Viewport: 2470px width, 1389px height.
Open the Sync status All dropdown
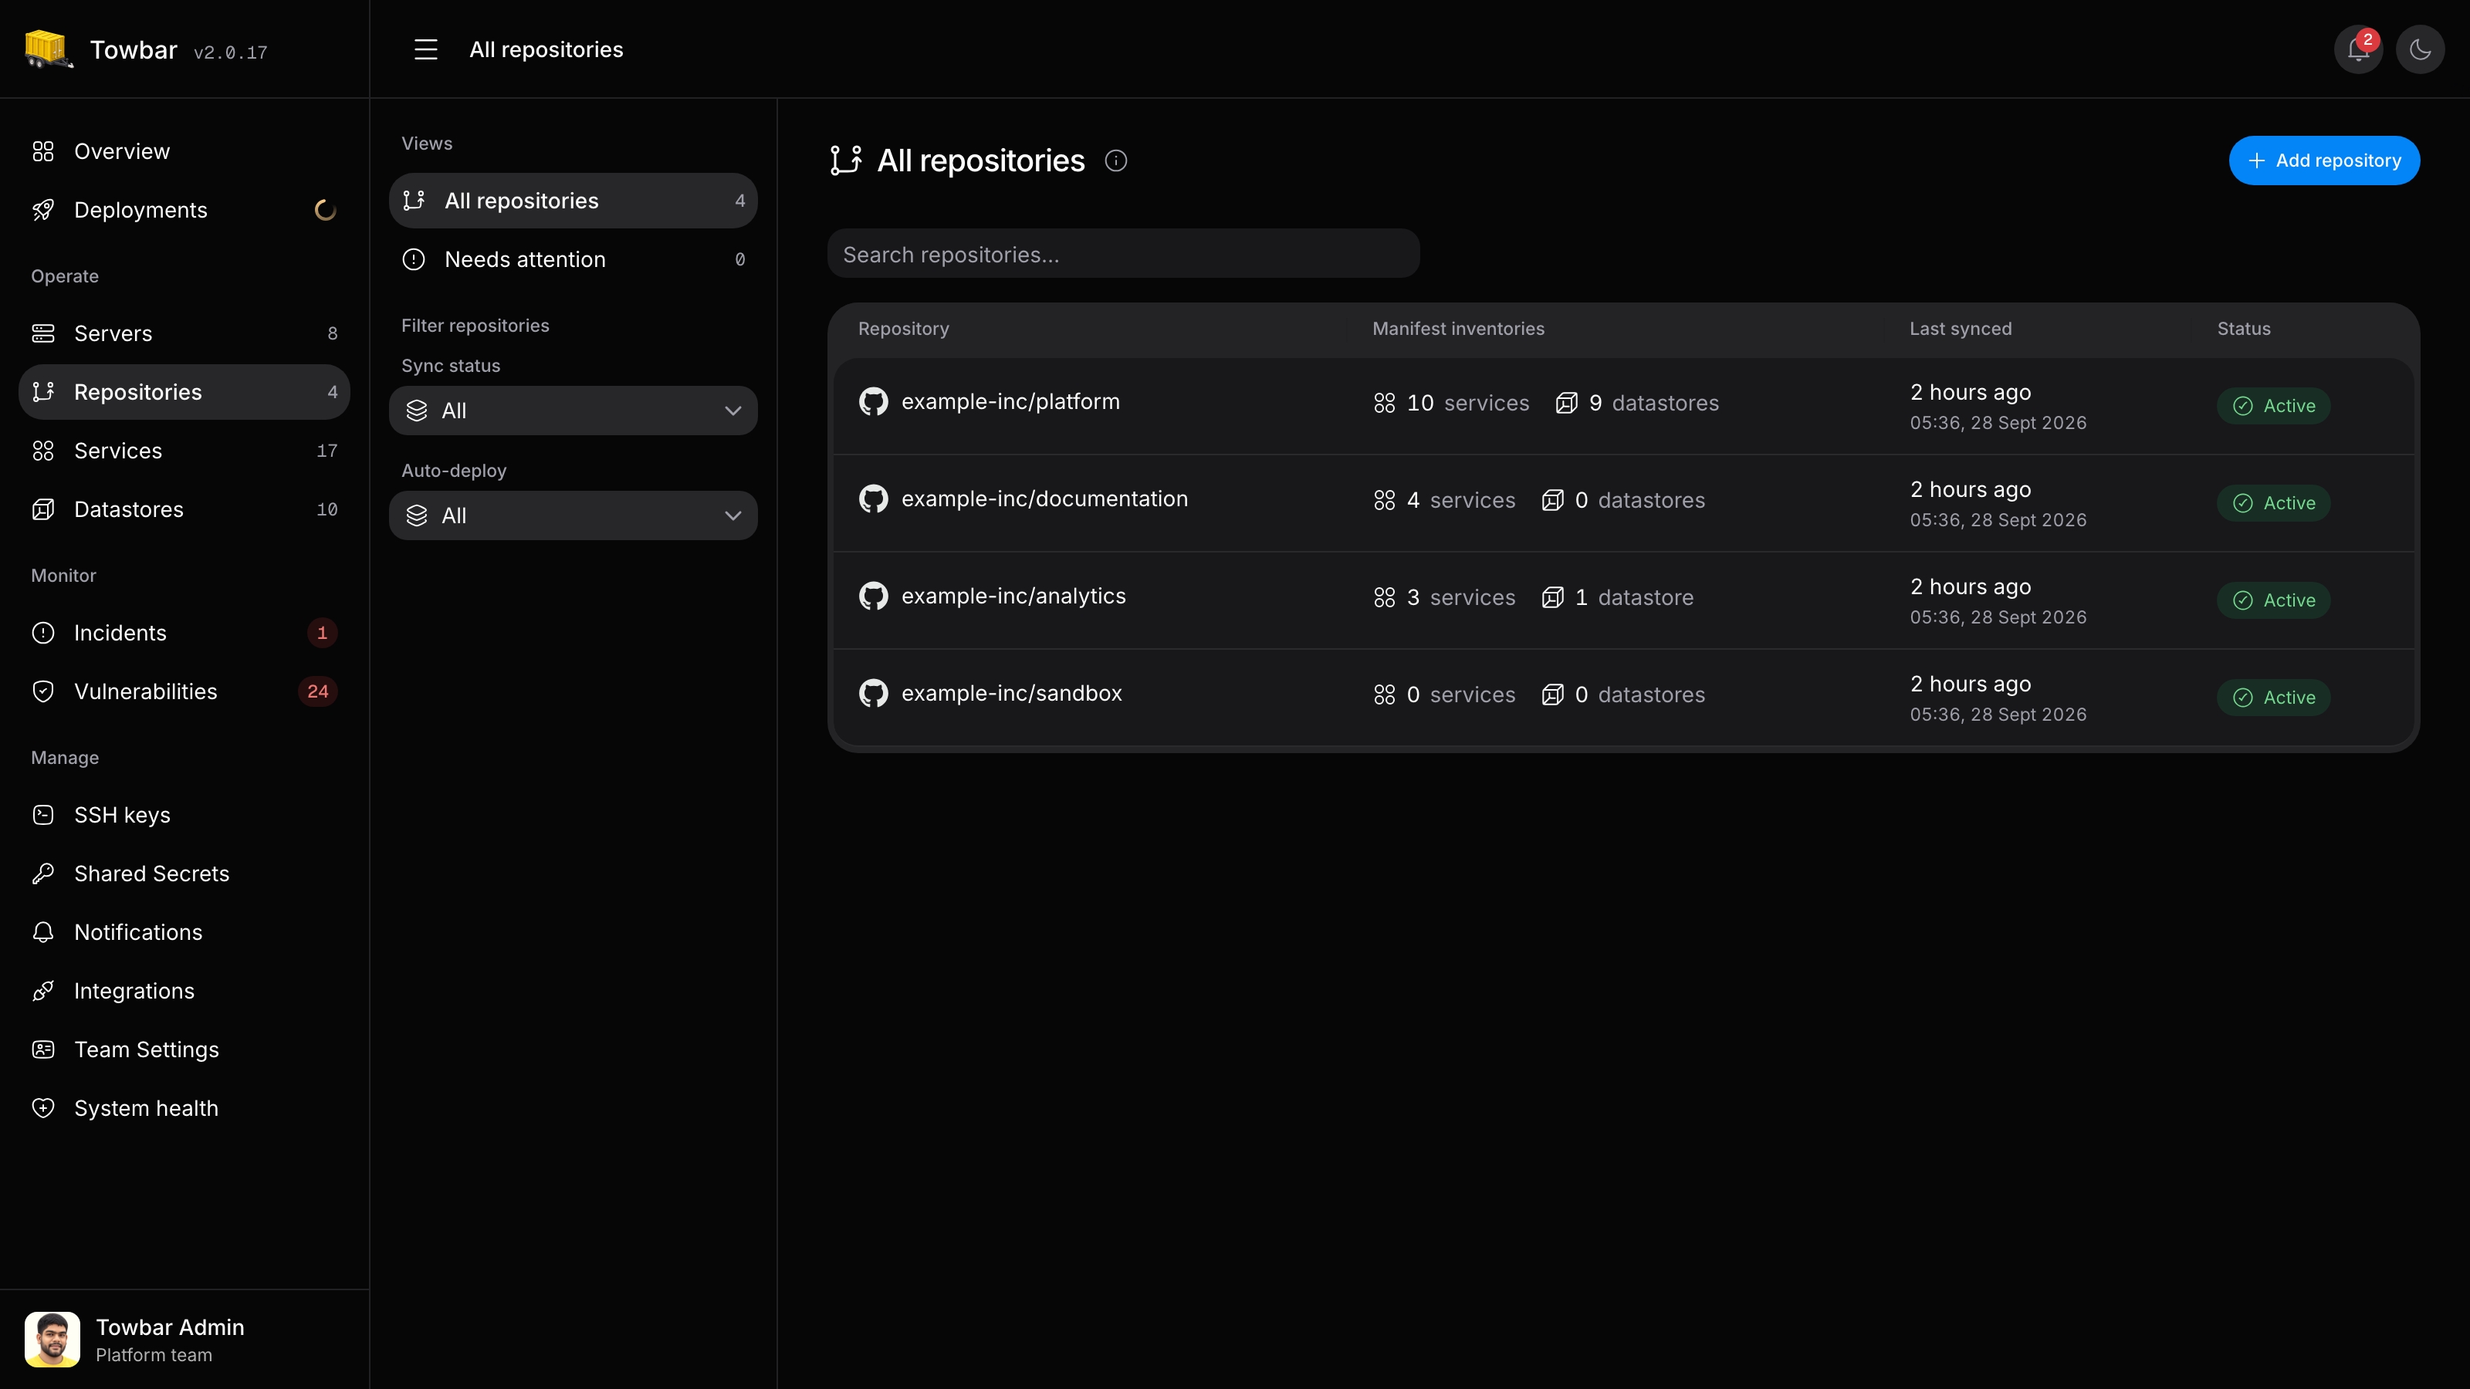click(x=574, y=411)
